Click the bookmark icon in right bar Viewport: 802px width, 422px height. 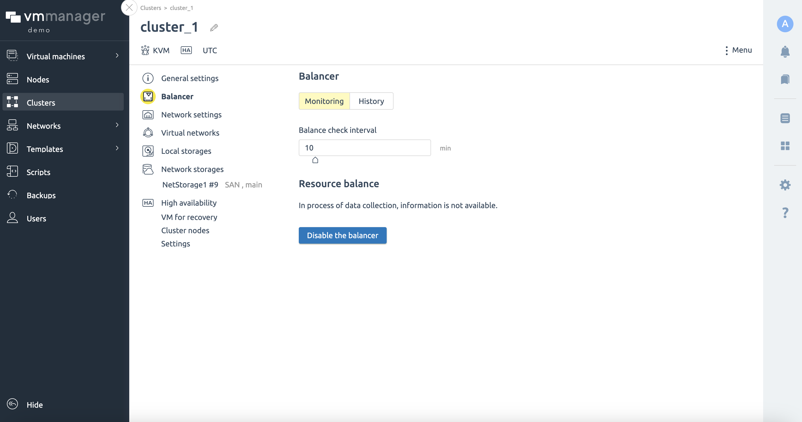coord(785,79)
